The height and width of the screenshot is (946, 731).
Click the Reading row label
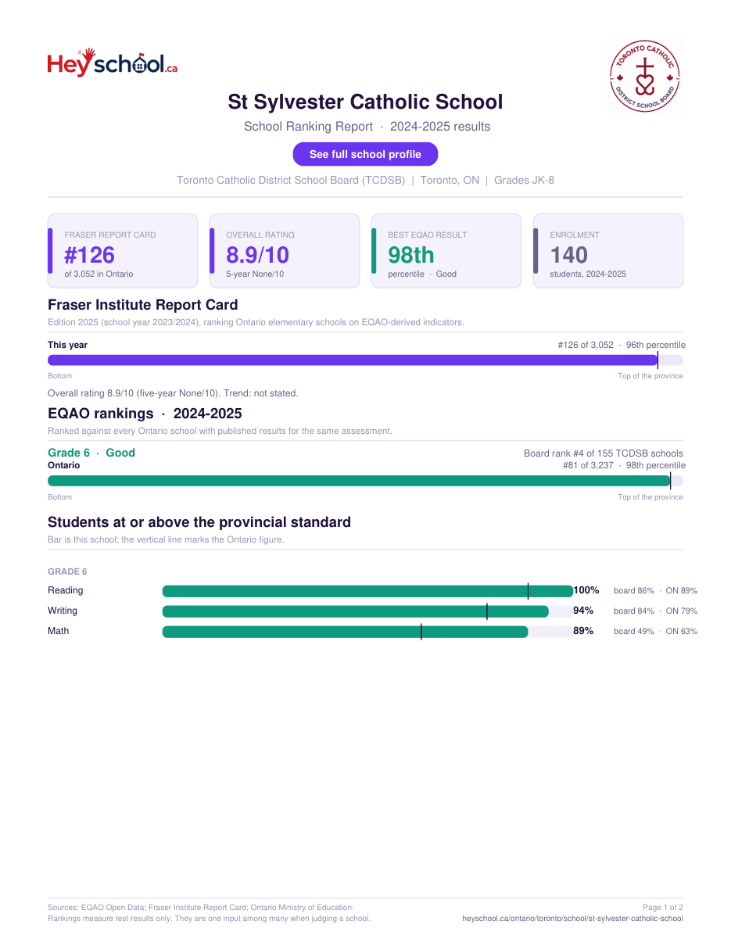coord(66,590)
